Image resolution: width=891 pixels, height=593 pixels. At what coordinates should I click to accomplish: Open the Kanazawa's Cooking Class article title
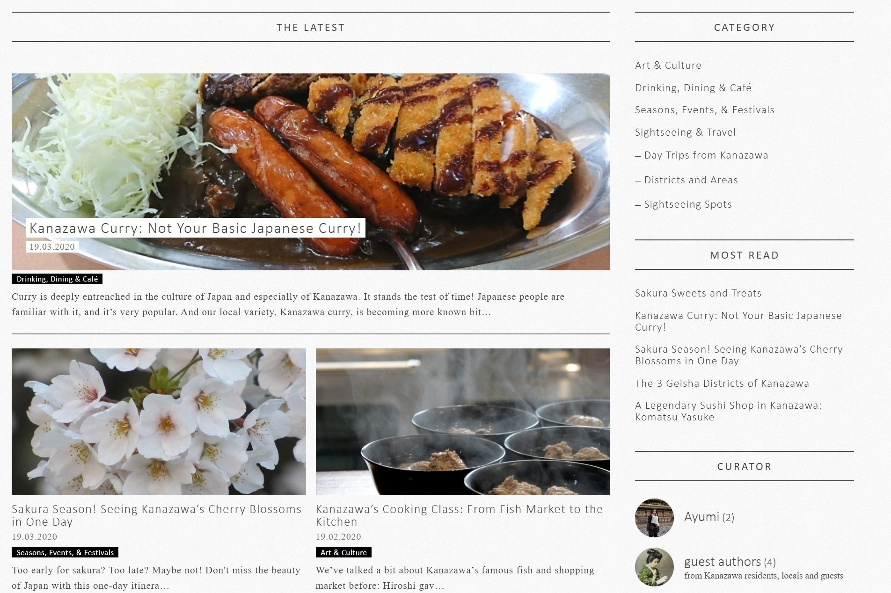pyautogui.click(x=459, y=515)
